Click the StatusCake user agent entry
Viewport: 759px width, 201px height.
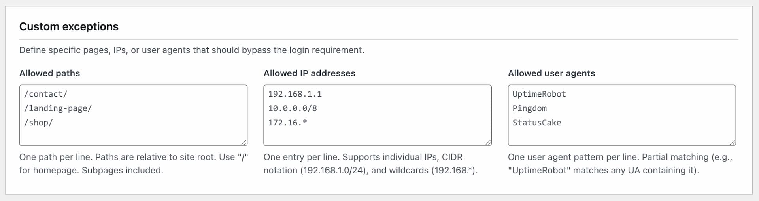point(537,123)
